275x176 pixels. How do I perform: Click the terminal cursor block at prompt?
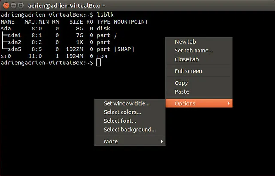click(98, 63)
